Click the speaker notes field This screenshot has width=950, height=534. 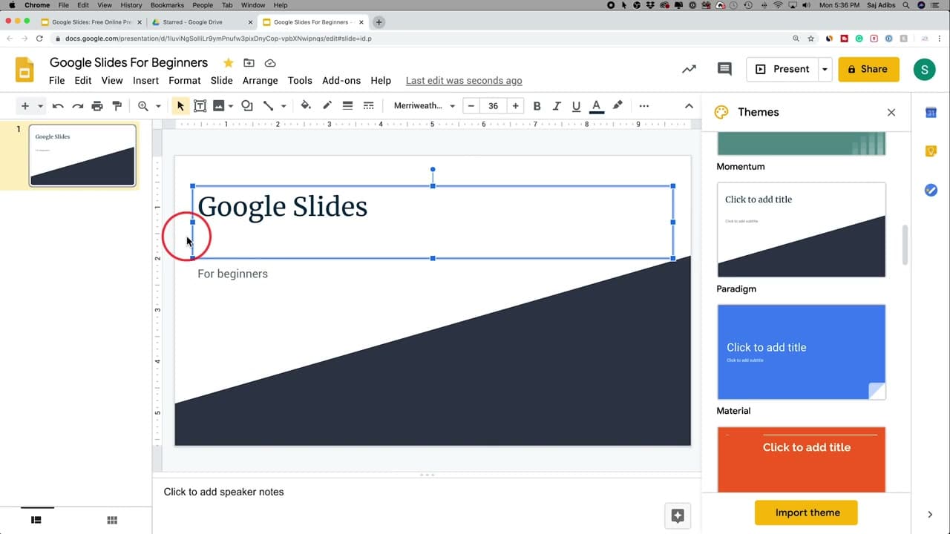(427, 492)
